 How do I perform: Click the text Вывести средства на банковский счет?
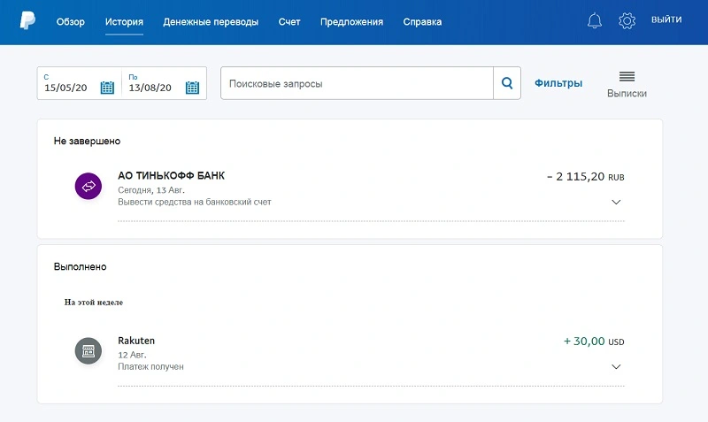195,202
